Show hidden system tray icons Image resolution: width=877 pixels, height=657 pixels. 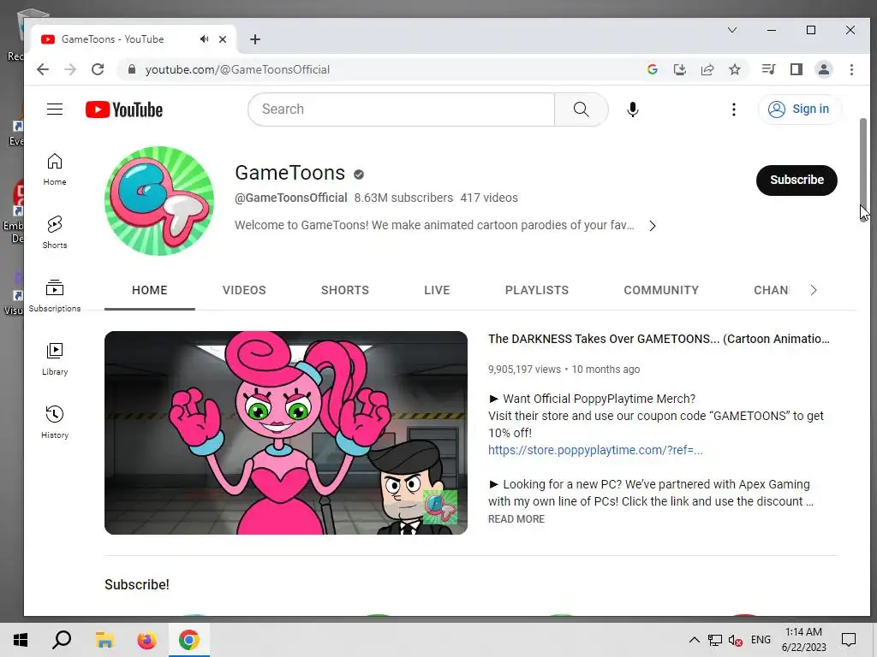tap(694, 640)
